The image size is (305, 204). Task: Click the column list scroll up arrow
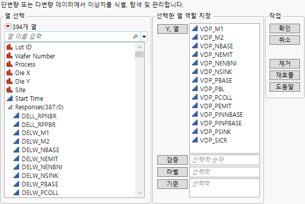pyautogui.click(x=139, y=47)
